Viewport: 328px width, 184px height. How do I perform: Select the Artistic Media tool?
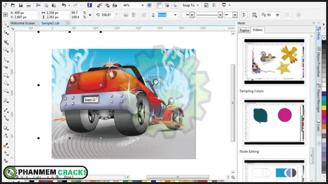tap(6, 68)
